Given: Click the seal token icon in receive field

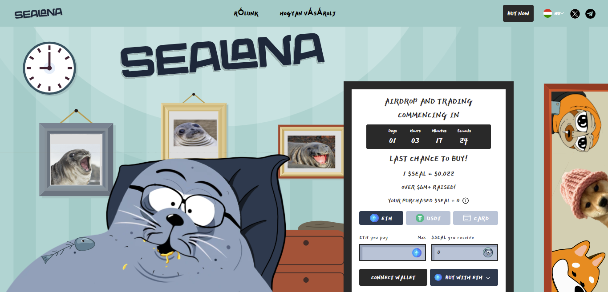Looking at the screenshot, I should coord(488,252).
